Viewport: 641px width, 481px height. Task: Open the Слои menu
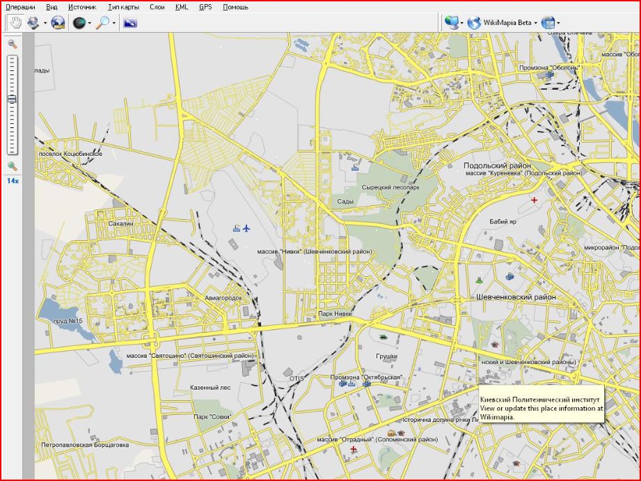pyautogui.click(x=157, y=7)
